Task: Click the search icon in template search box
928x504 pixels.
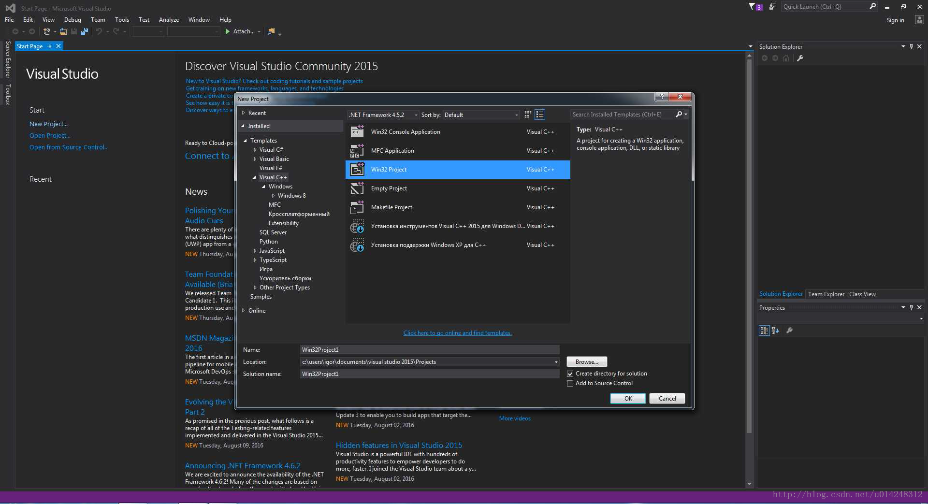Action: click(x=679, y=115)
